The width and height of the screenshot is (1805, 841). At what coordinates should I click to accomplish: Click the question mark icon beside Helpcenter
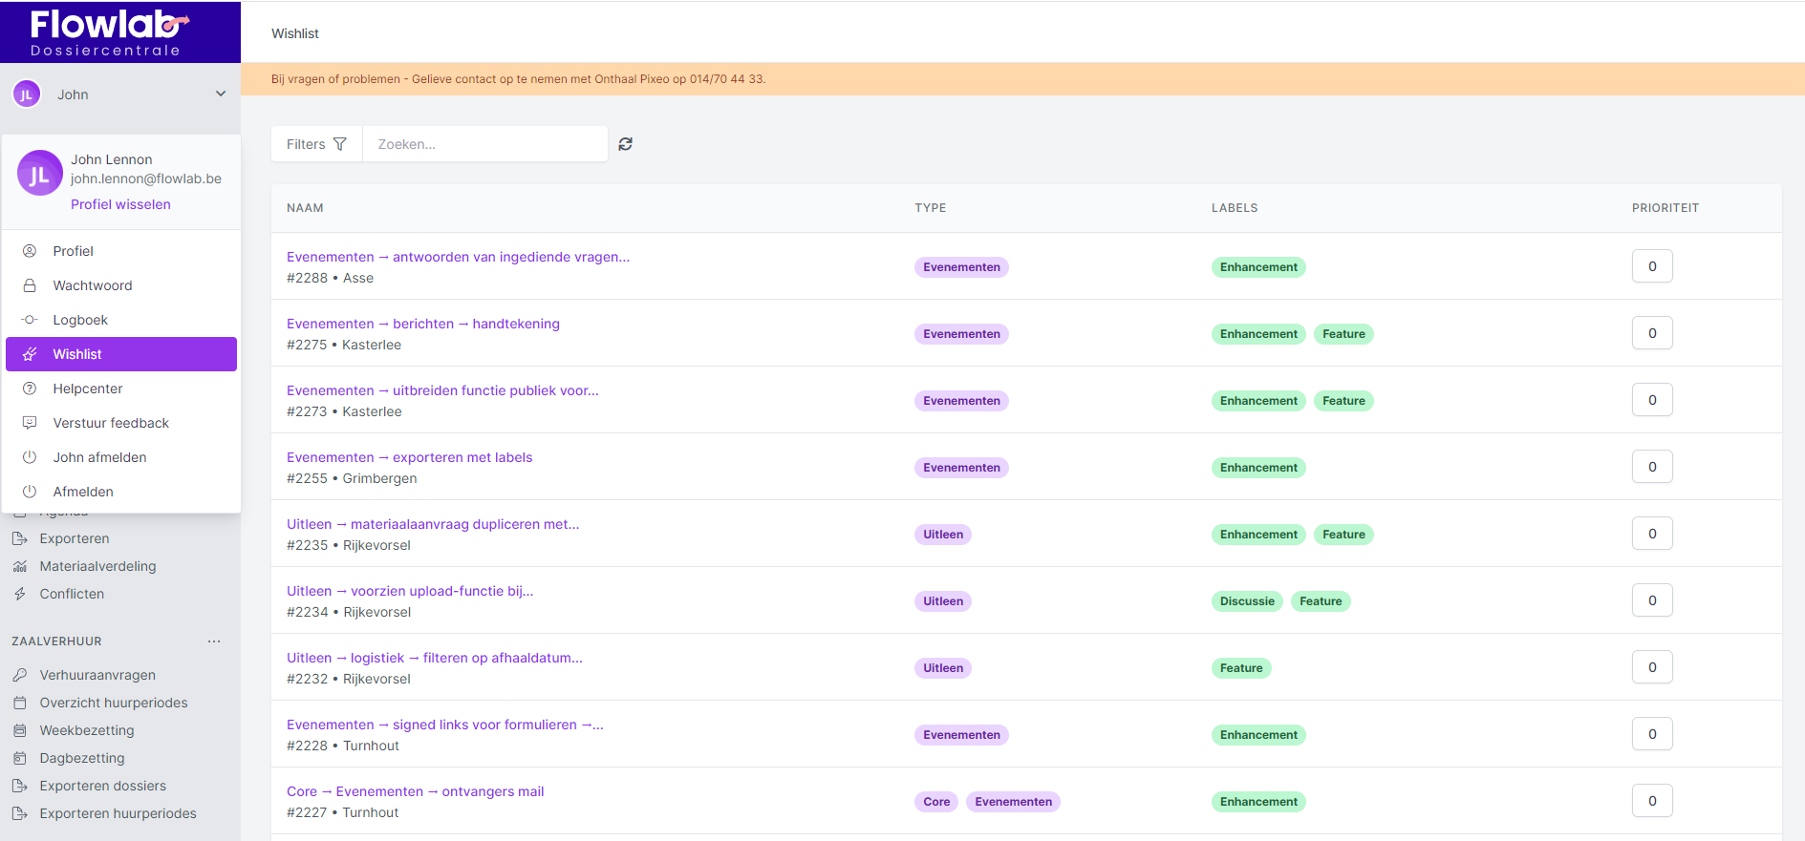pyautogui.click(x=30, y=389)
